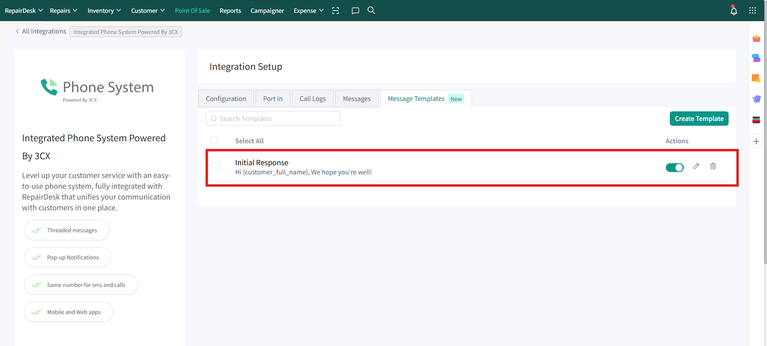Viewport: 767px width, 346px height.
Task: Click the New badge on Message Templates
Action: (456, 99)
